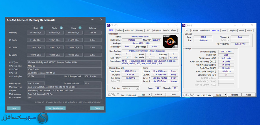Minimize the AIDA64 benchmark window
Image resolution: width=260 pixels, height=125 pixels.
point(92,20)
